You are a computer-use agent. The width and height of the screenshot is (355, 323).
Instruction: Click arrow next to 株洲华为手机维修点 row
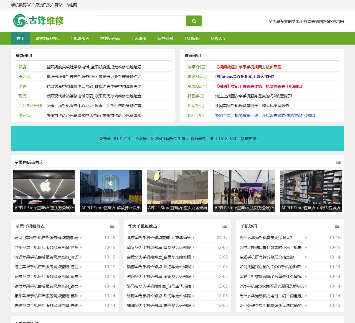click(x=194, y=306)
